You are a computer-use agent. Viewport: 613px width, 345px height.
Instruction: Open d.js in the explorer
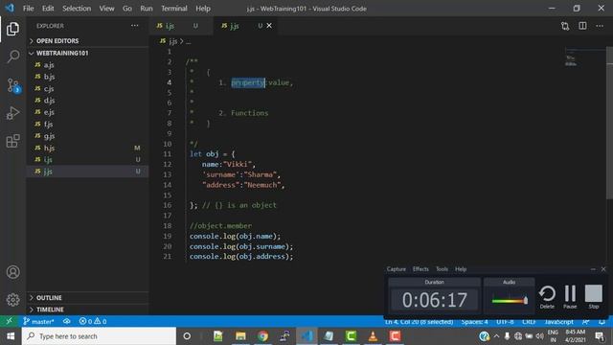[87, 101]
